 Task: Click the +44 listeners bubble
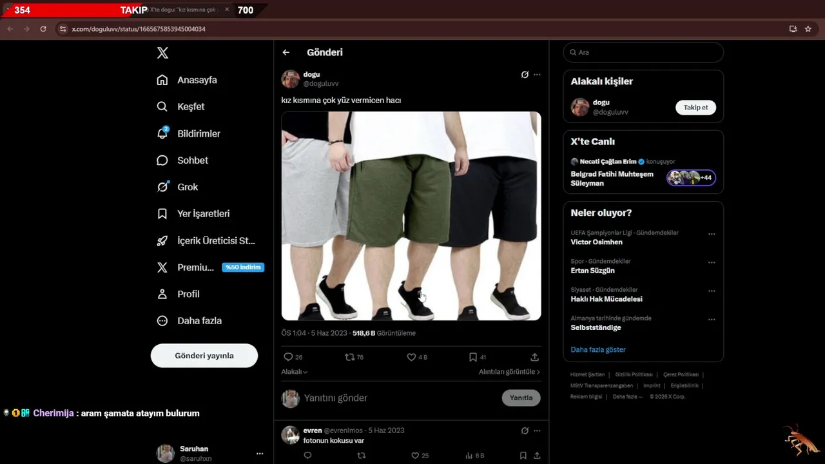[691, 178]
